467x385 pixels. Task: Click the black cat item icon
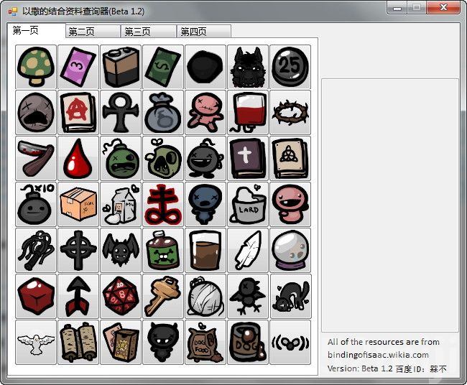coord(290,296)
